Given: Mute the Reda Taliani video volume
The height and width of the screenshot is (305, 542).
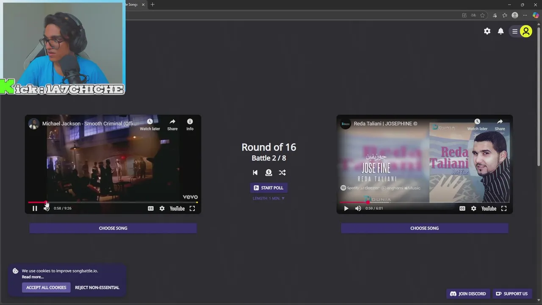Looking at the screenshot, I should click(x=358, y=208).
